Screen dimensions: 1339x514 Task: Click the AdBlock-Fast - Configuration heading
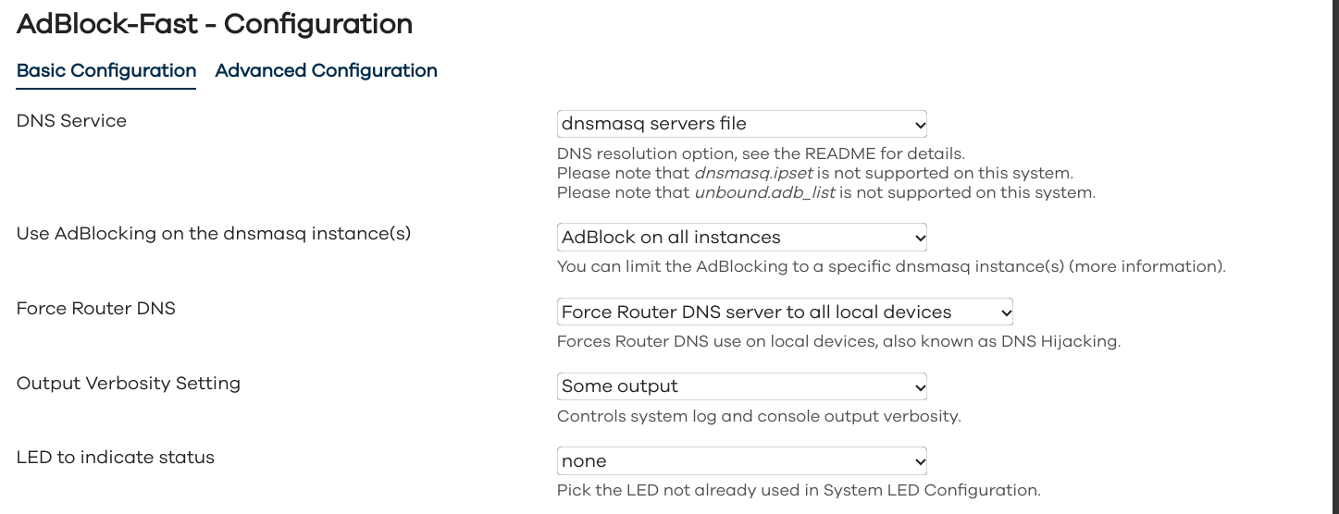tap(215, 24)
